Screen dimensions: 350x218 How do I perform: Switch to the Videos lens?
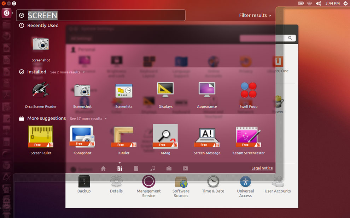pos(185,168)
